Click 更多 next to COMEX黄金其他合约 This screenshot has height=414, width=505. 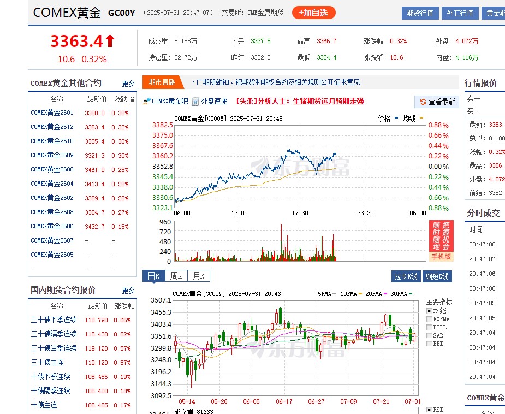128,84
